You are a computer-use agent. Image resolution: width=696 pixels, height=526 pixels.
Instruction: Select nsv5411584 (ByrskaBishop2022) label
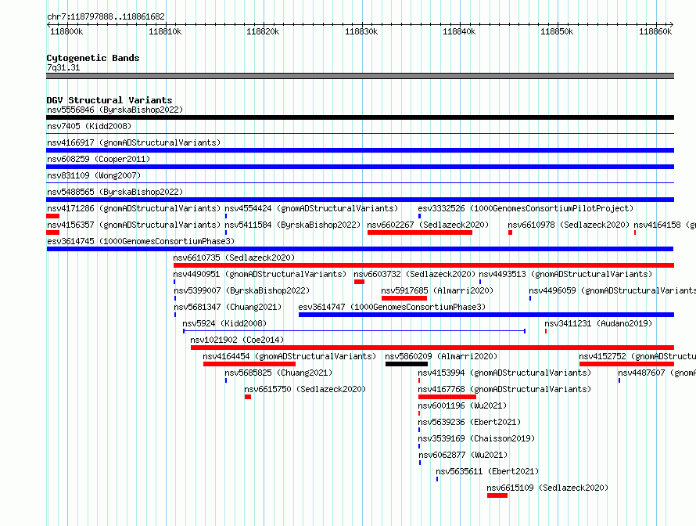coord(292,225)
